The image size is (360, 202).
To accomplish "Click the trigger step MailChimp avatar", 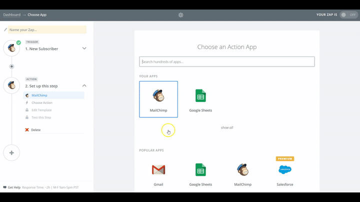I will pyautogui.click(x=11, y=48).
